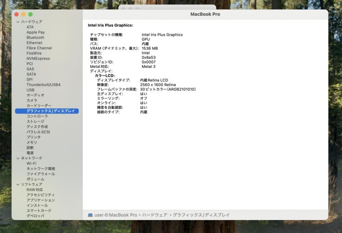Click the Metal 3 value

tap(148, 67)
